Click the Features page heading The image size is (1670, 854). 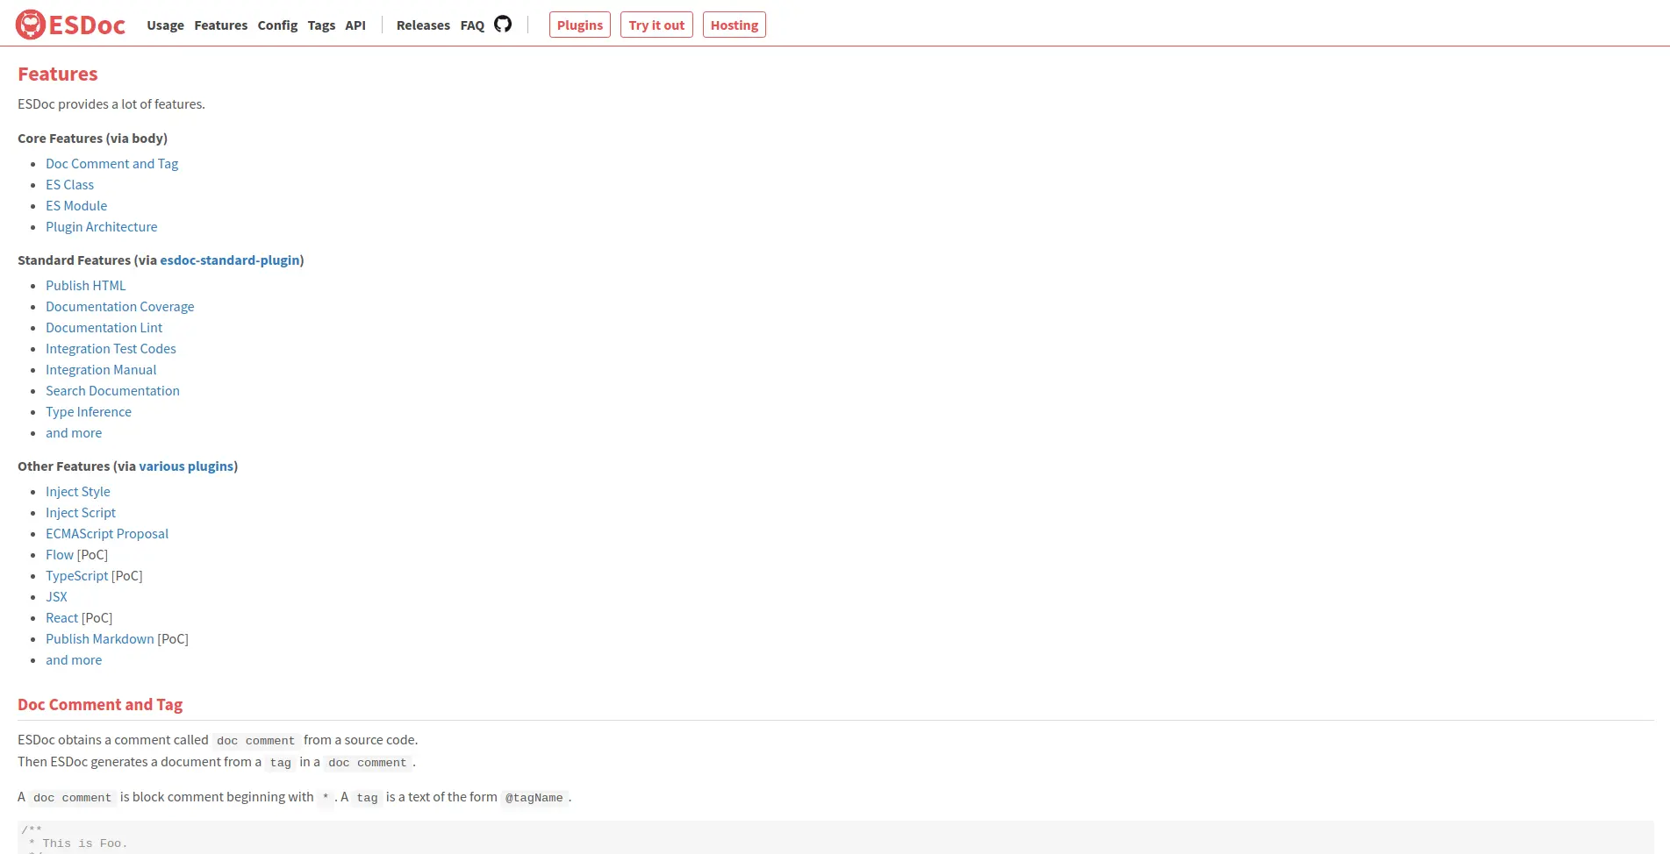(58, 75)
